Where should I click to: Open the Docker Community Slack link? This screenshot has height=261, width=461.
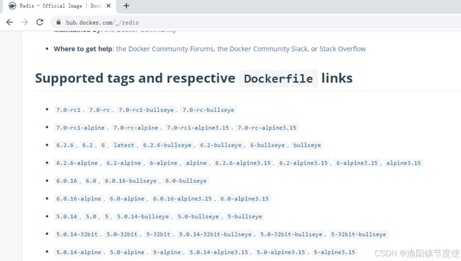point(263,49)
